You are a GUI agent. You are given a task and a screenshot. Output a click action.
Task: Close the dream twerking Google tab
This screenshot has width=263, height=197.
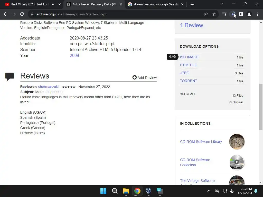coord(182,4)
